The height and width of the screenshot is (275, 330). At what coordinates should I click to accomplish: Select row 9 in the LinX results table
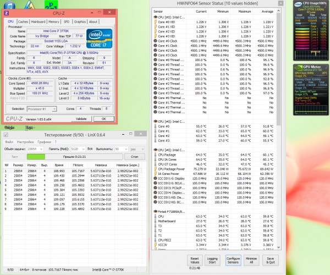73,209
